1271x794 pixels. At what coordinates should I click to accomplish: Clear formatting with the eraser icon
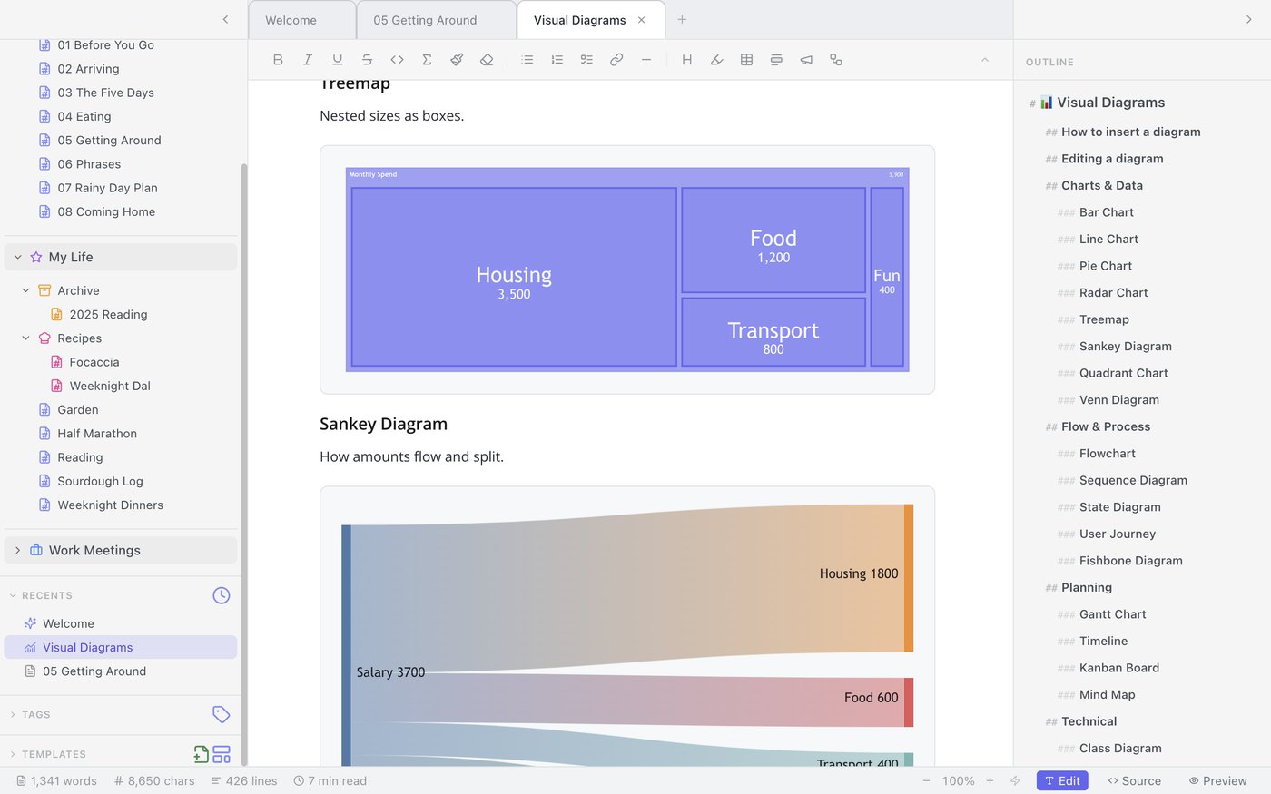point(487,60)
